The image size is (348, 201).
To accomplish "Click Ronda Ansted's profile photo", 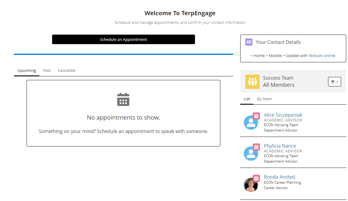I will coord(251,185).
